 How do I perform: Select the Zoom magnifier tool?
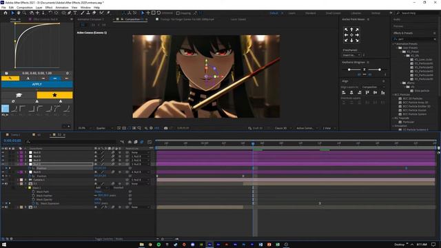coord(25,13)
